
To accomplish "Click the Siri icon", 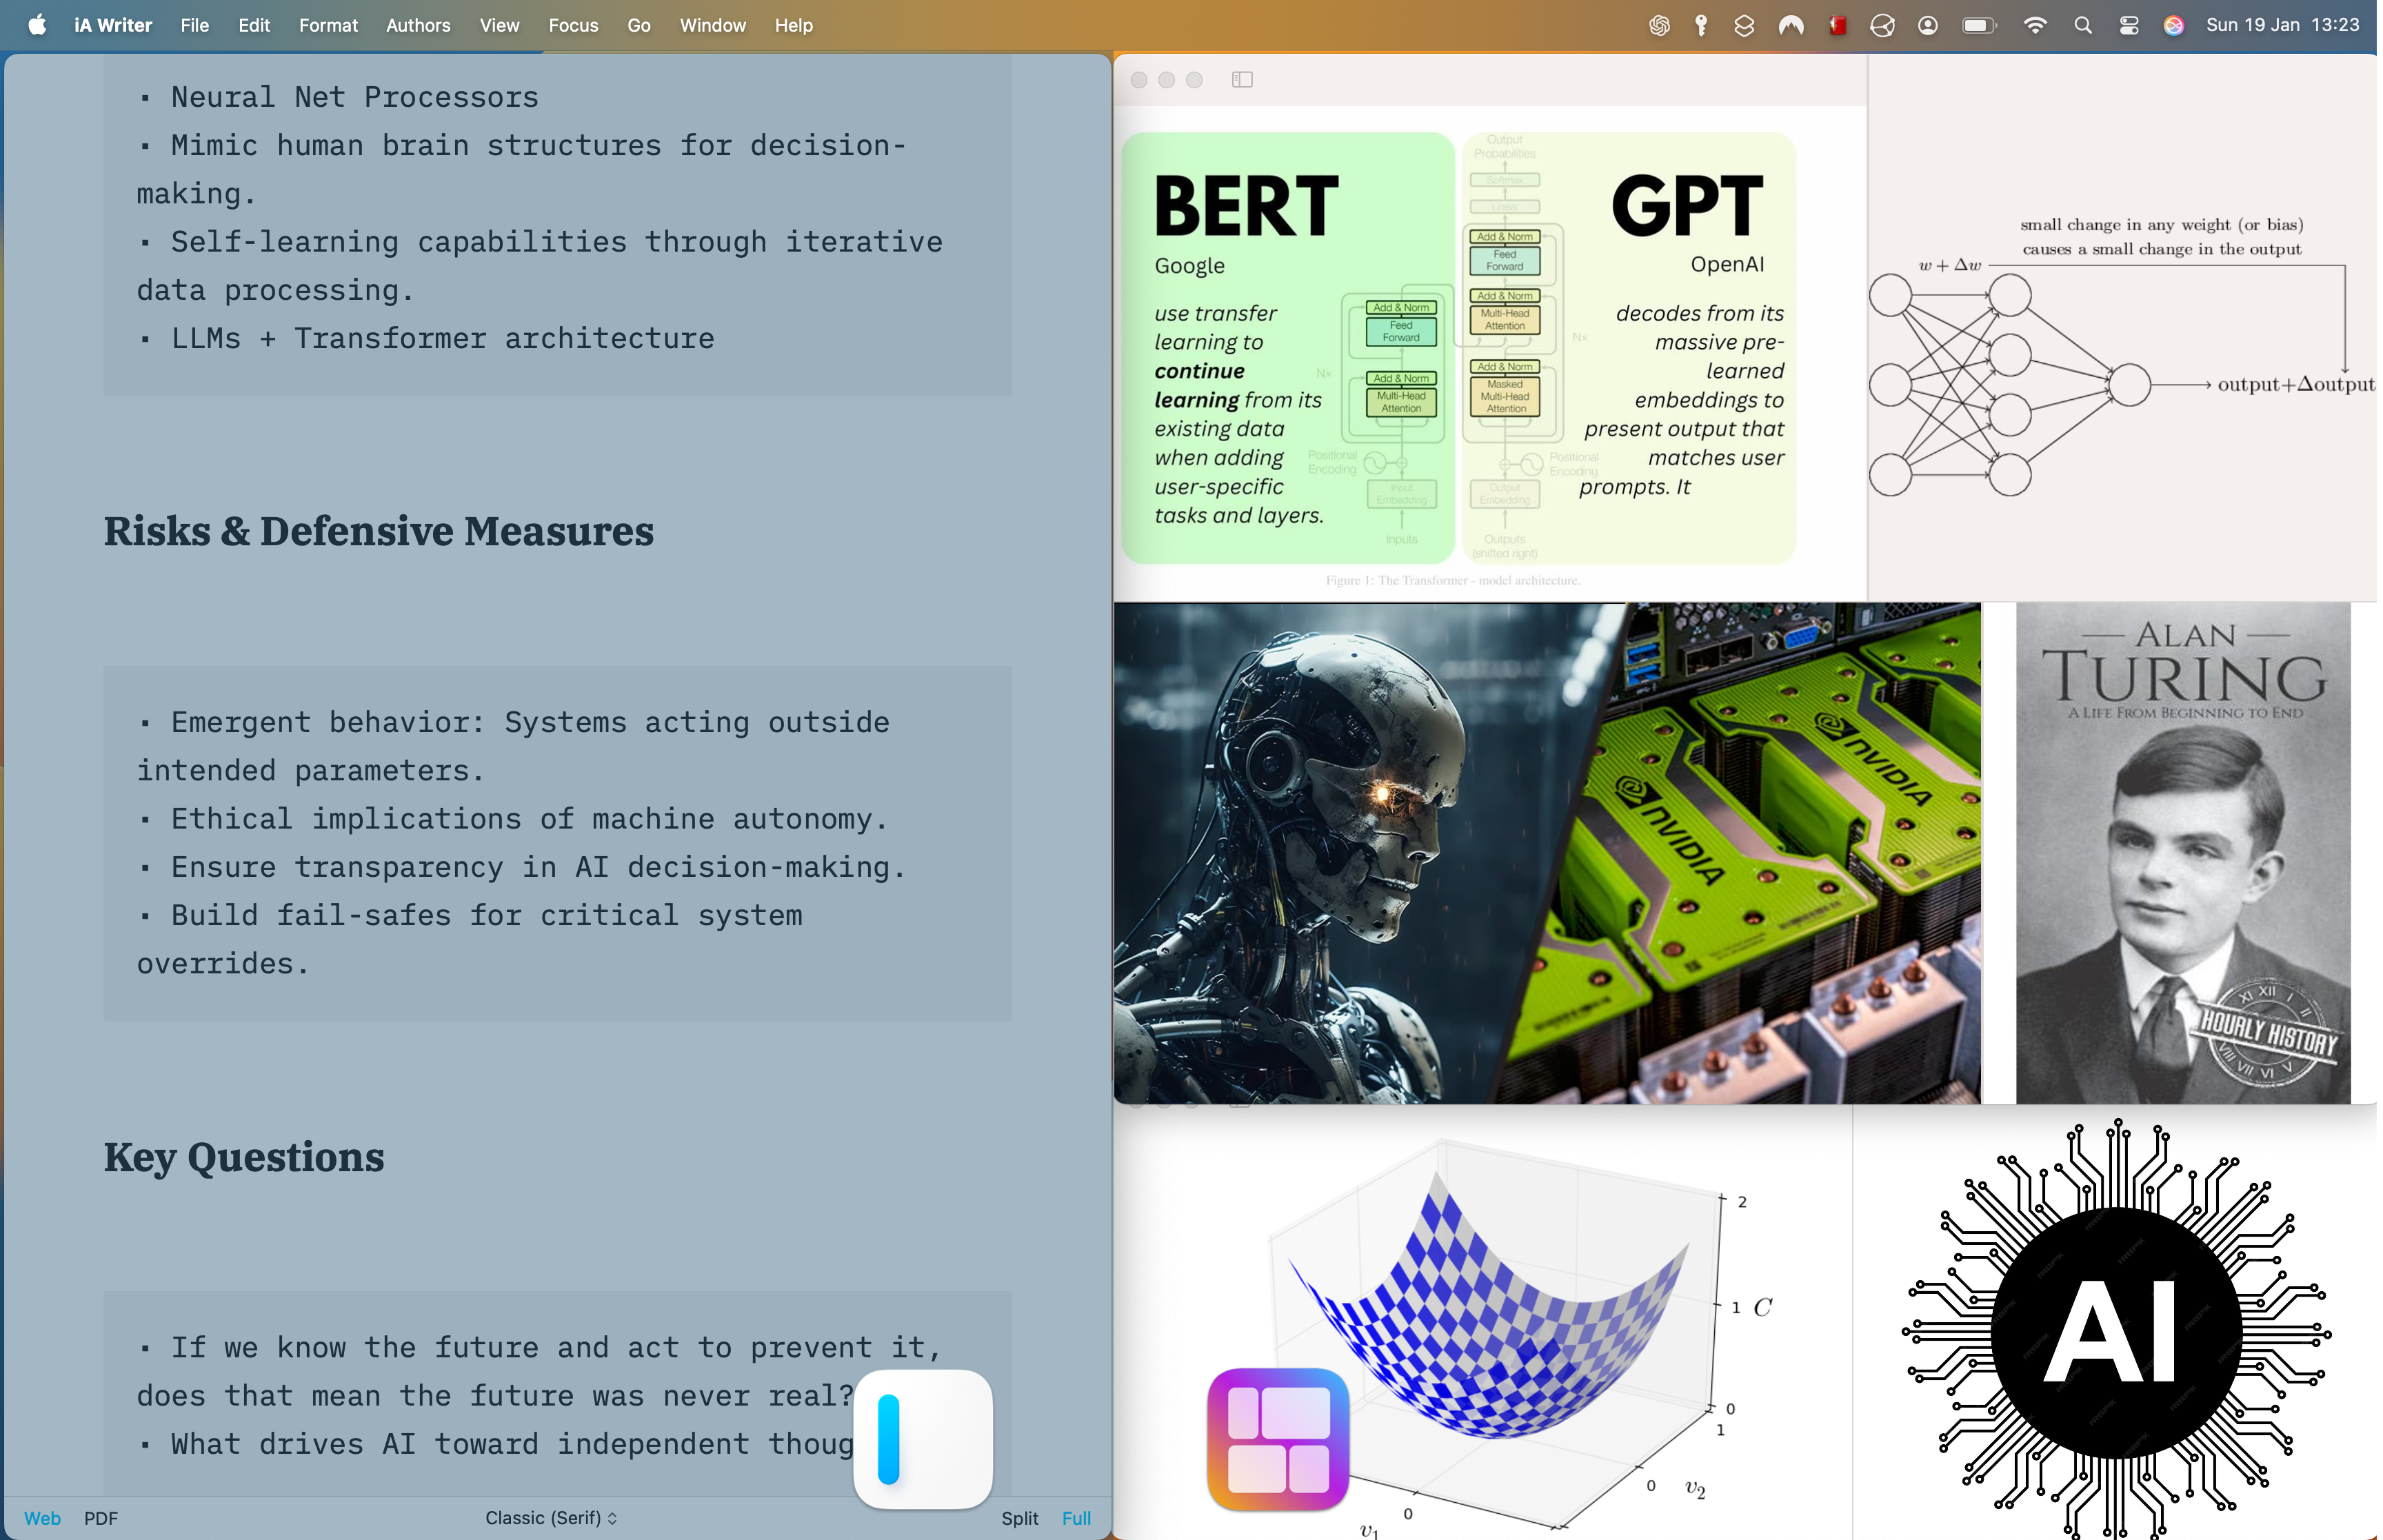I will pyautogui.click(x=2173, y=25).
